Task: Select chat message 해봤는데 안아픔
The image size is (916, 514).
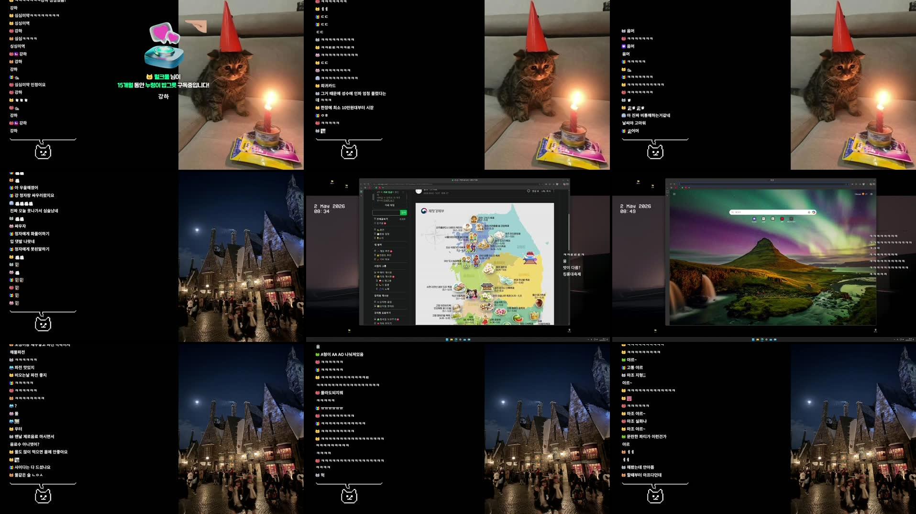Action: click(640, 467)
